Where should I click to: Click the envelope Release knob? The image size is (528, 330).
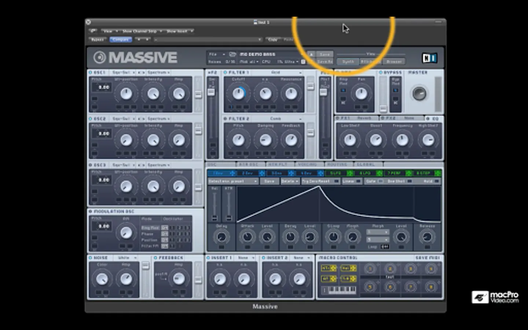[x=427, y=237]
